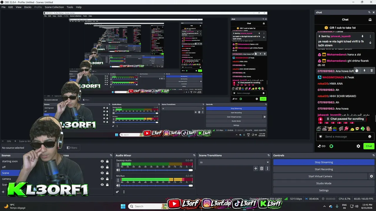
Task: Open the Docks menu
Action: click(x=28, y=7)
